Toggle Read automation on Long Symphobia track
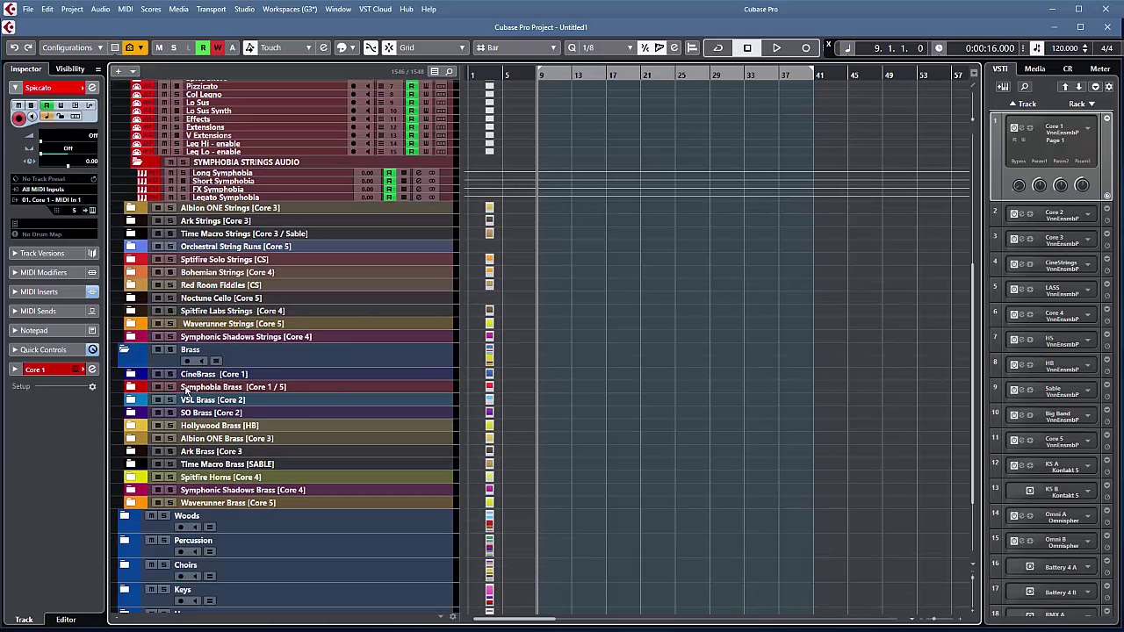1124x632 pixels. 389,173
